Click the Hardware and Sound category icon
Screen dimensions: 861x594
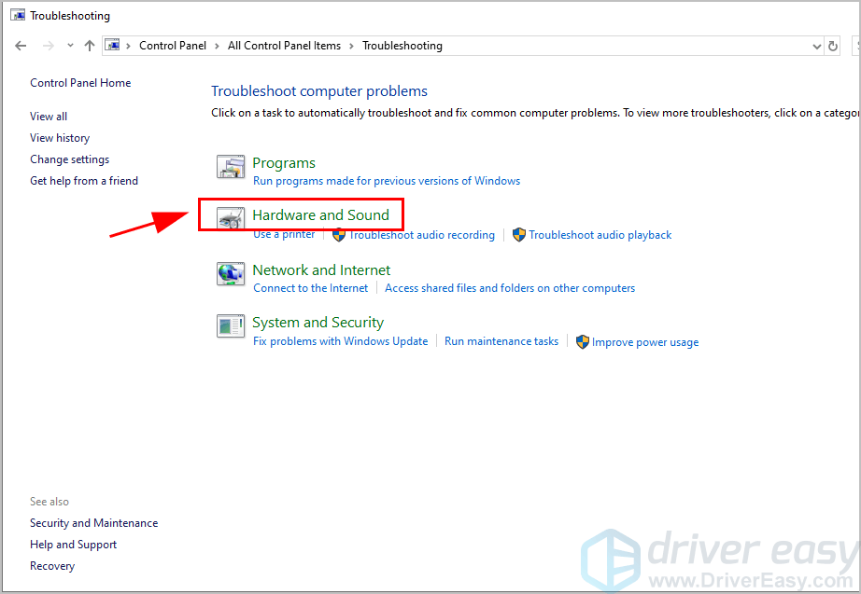(230, 218)
